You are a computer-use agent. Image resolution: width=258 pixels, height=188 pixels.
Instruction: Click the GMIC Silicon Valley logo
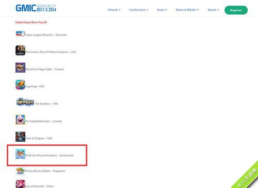(x=36, y=8)
